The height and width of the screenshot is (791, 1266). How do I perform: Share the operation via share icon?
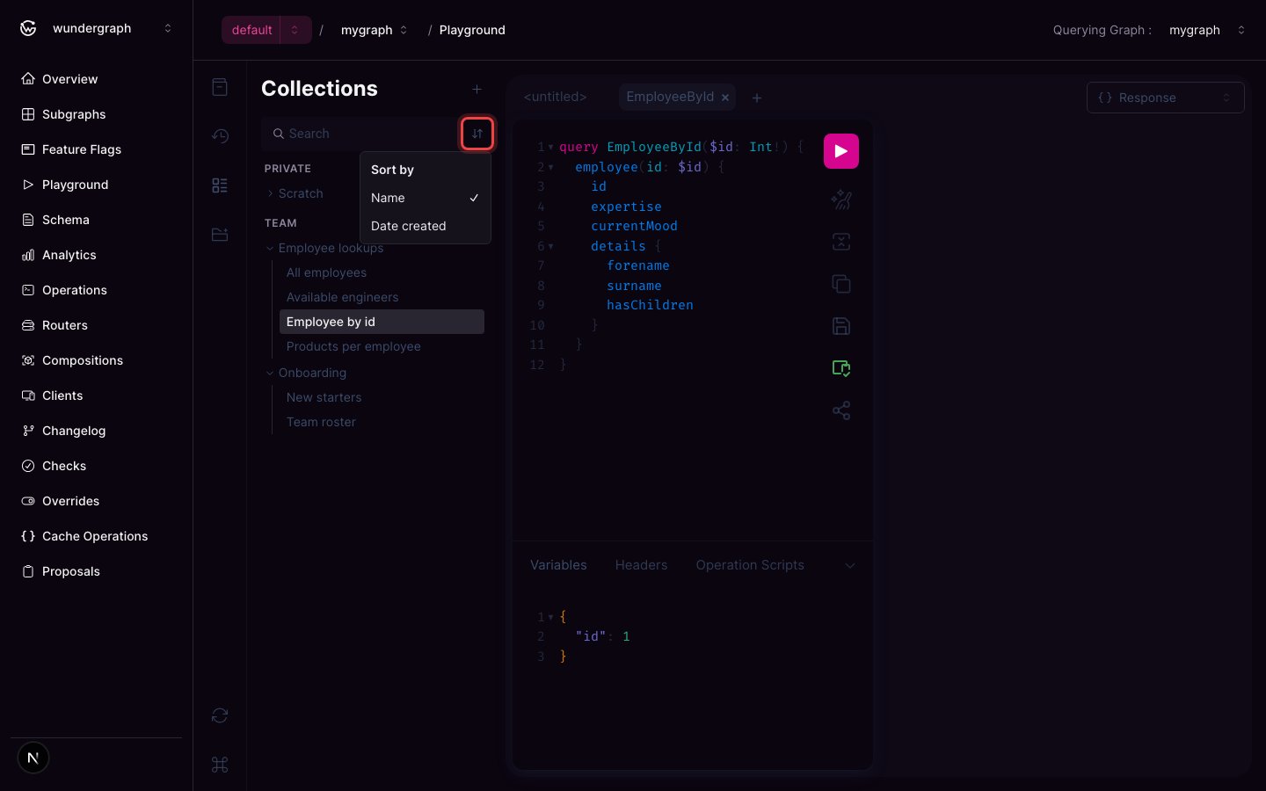pos(840,410)
